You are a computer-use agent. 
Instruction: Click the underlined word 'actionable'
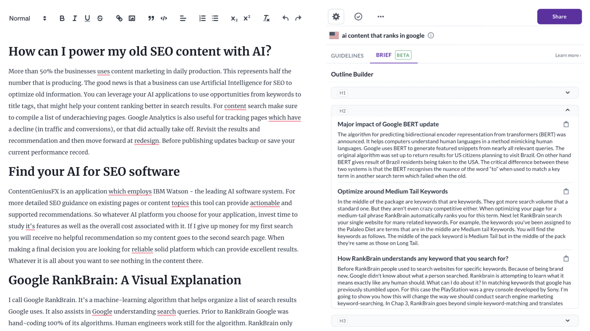coord(265,203)
